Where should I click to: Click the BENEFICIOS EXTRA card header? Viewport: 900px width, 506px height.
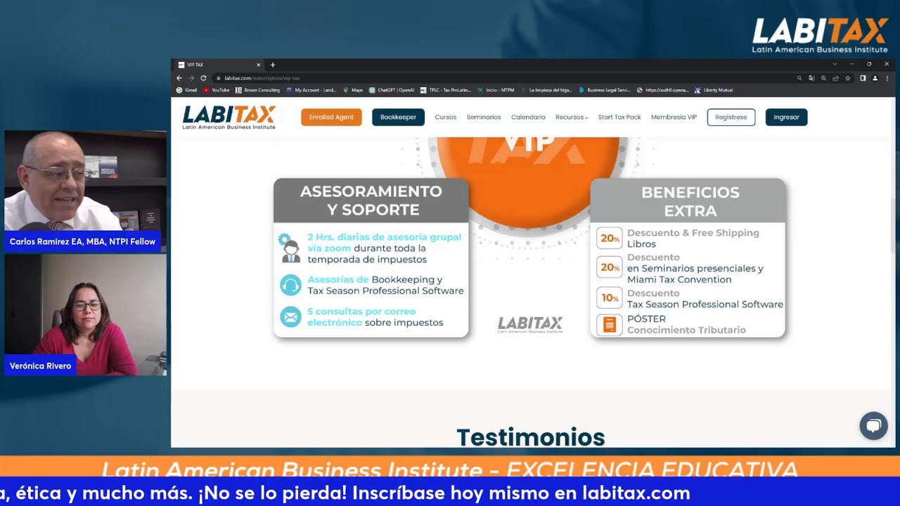688,200
